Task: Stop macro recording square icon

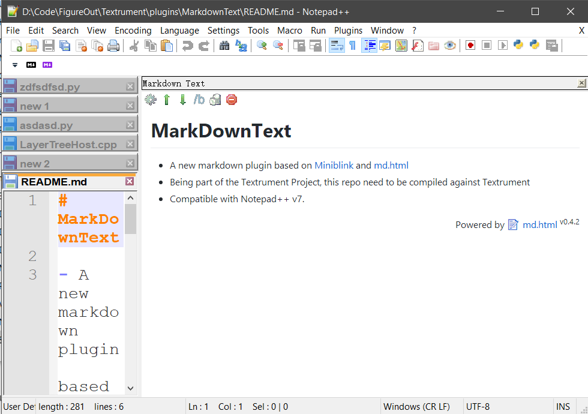Action: (487, 46)
